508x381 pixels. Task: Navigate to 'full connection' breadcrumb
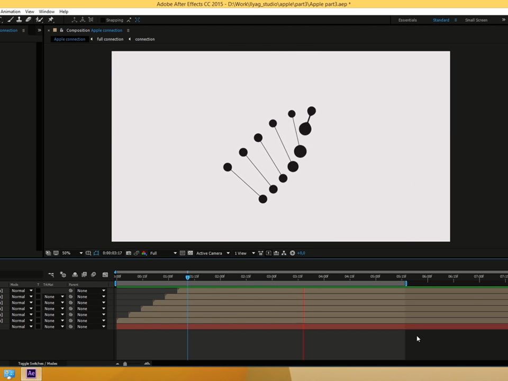pyautogui.click(x=110, y=39)
